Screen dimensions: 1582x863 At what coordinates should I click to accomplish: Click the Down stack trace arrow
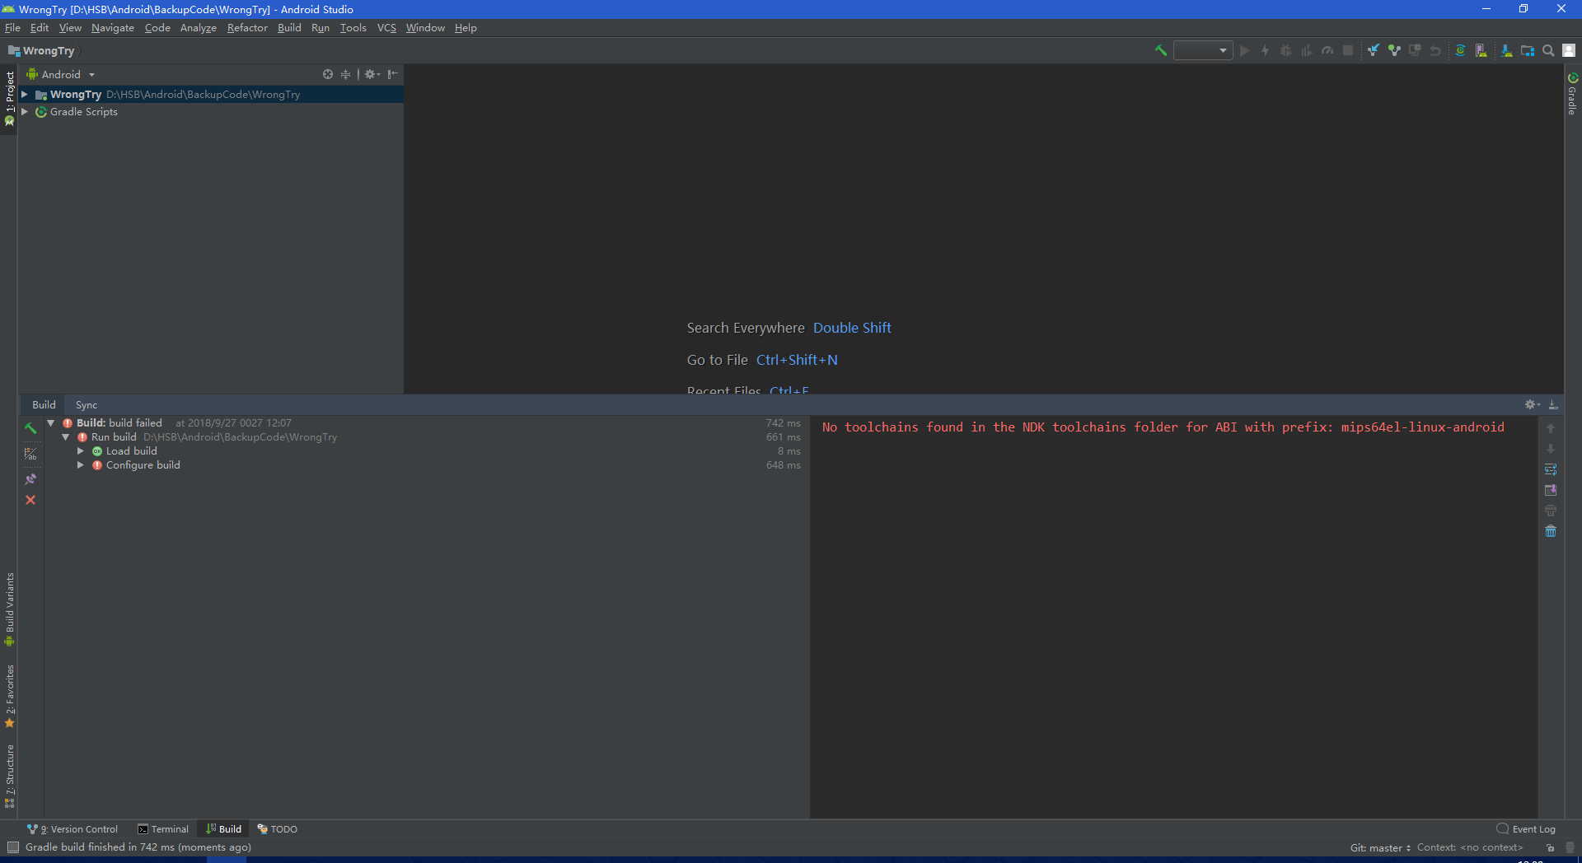pos(1551,449)
